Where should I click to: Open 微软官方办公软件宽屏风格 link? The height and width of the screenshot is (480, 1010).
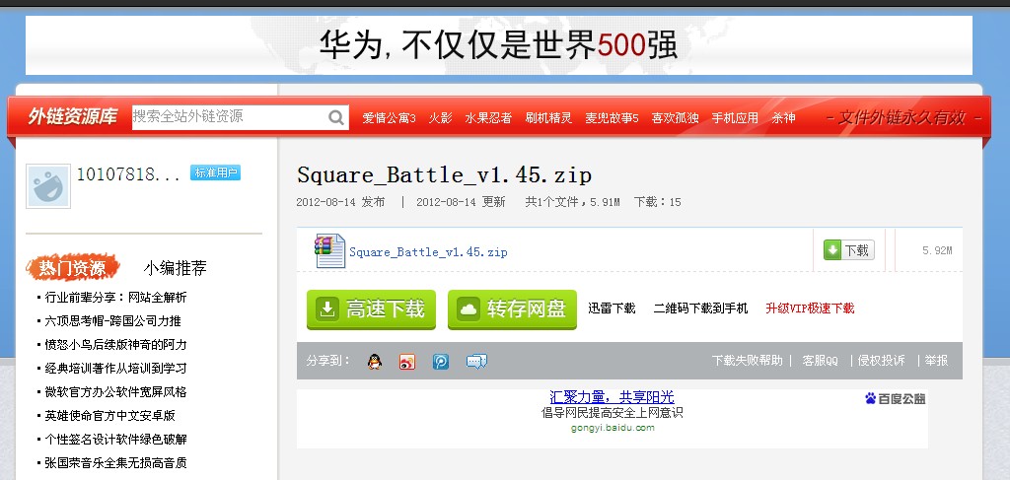point(116,392)
